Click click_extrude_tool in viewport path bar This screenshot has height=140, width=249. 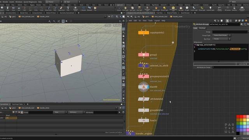26,16
